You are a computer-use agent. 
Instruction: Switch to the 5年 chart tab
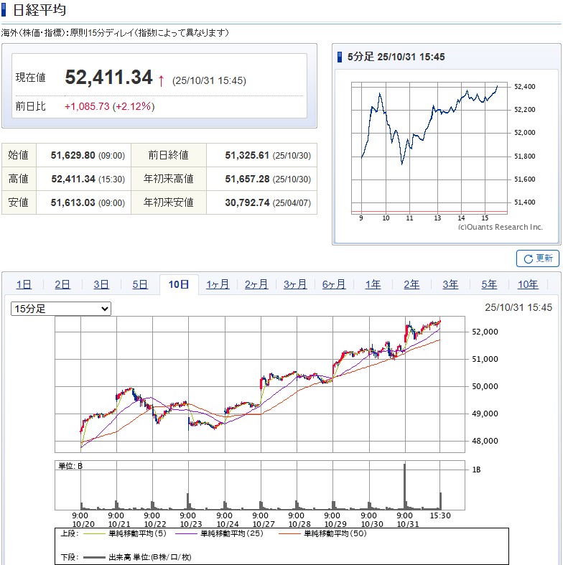pyautogui.click(x=489, y=284)
